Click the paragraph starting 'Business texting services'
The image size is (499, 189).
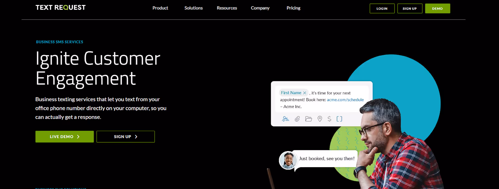pyautogui.click(x=101, y=108)
